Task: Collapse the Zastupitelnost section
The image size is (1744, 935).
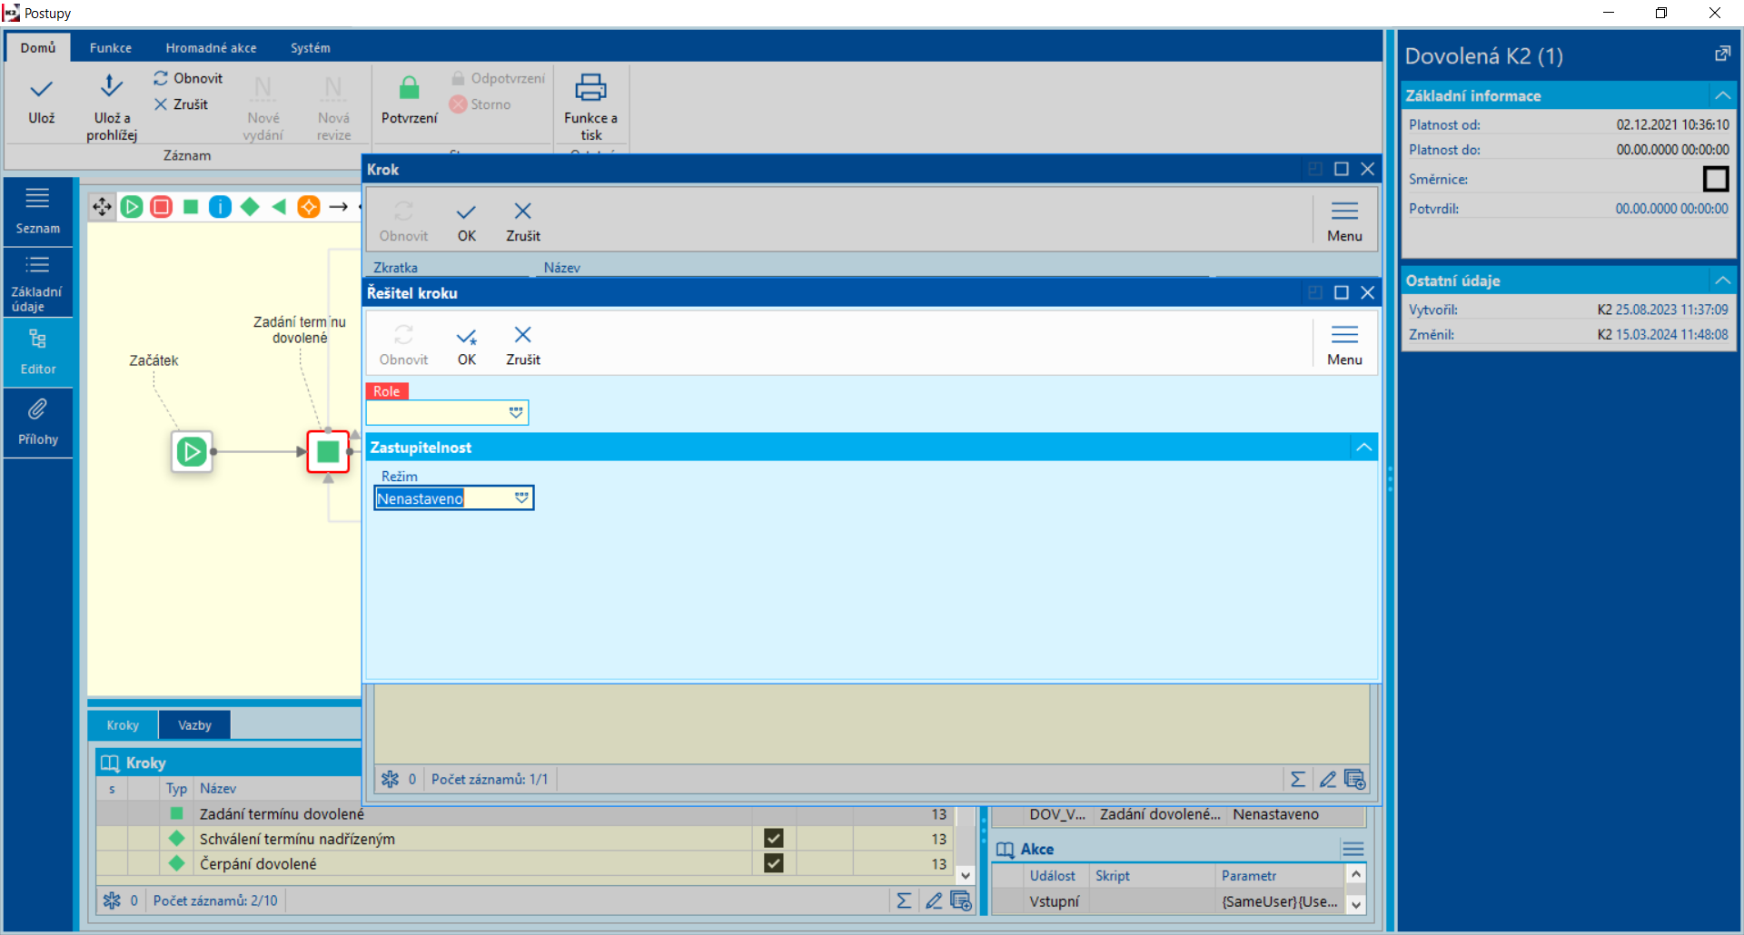Action: click(1363, 447)
